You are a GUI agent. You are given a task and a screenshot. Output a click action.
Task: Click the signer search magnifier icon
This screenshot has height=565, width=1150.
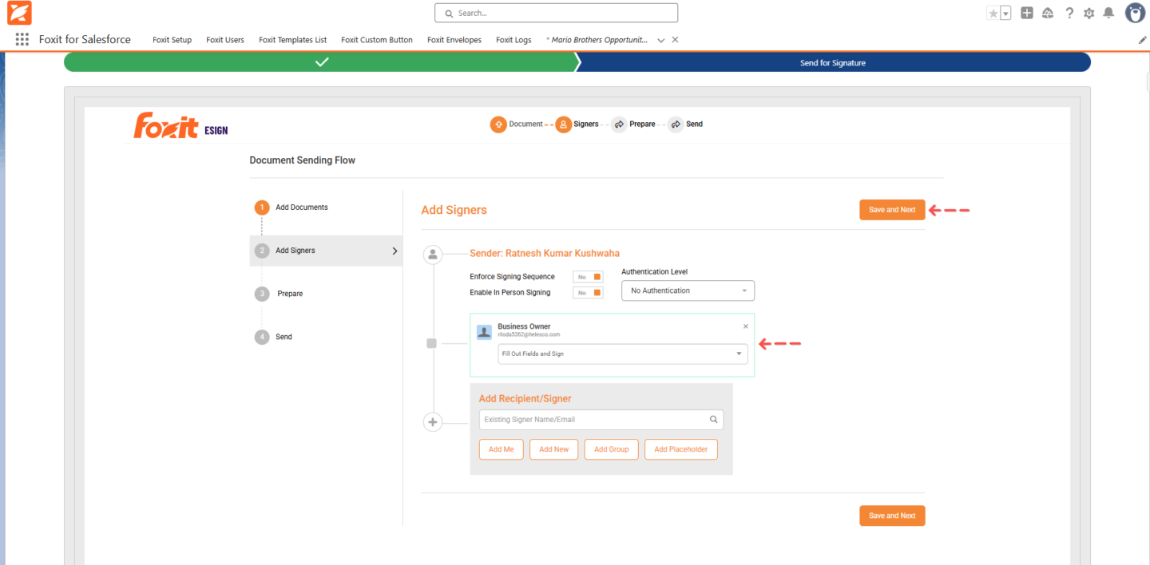point(714,420)
